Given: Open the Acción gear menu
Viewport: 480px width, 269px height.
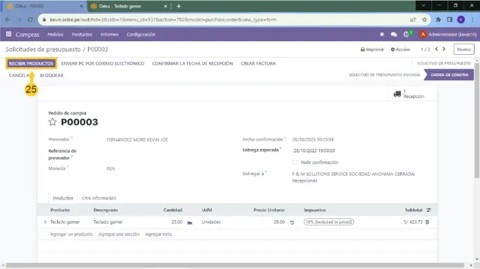Looking at the screenshot, I should pos(400,49).
